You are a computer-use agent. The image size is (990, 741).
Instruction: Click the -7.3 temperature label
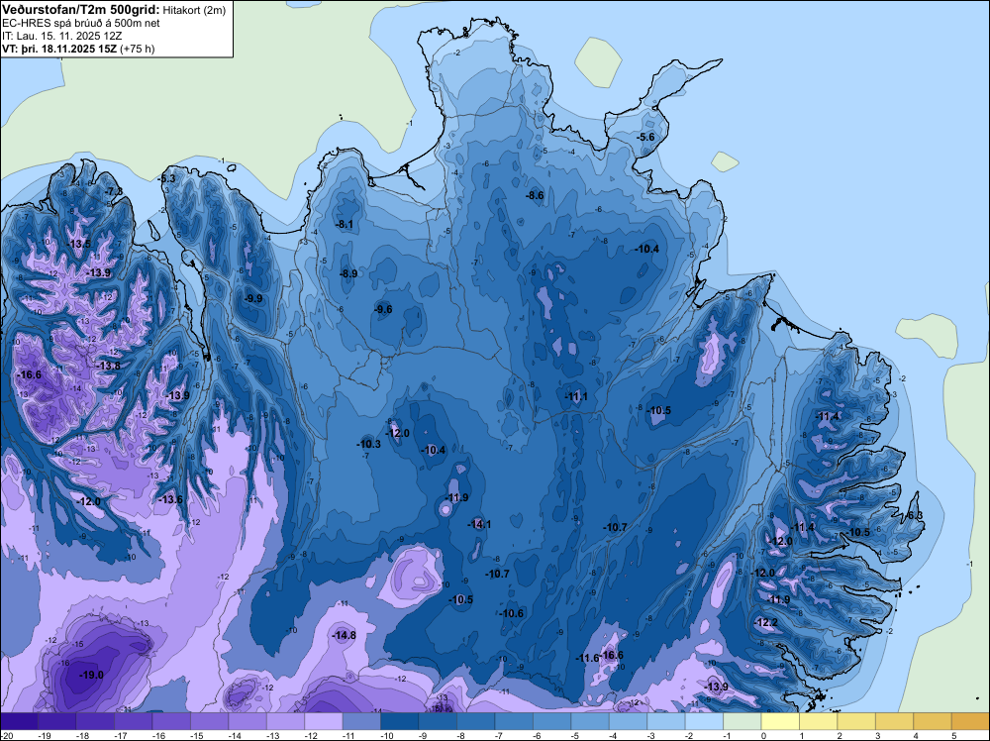coord(113,191)
